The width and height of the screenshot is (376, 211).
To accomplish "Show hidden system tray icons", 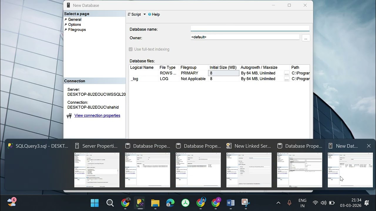I will (x=278, y=203).
